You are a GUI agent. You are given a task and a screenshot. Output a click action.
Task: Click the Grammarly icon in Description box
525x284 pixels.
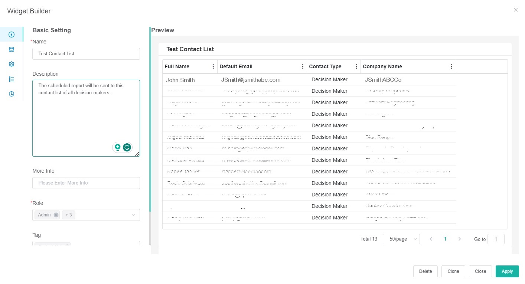pos(127,147)
